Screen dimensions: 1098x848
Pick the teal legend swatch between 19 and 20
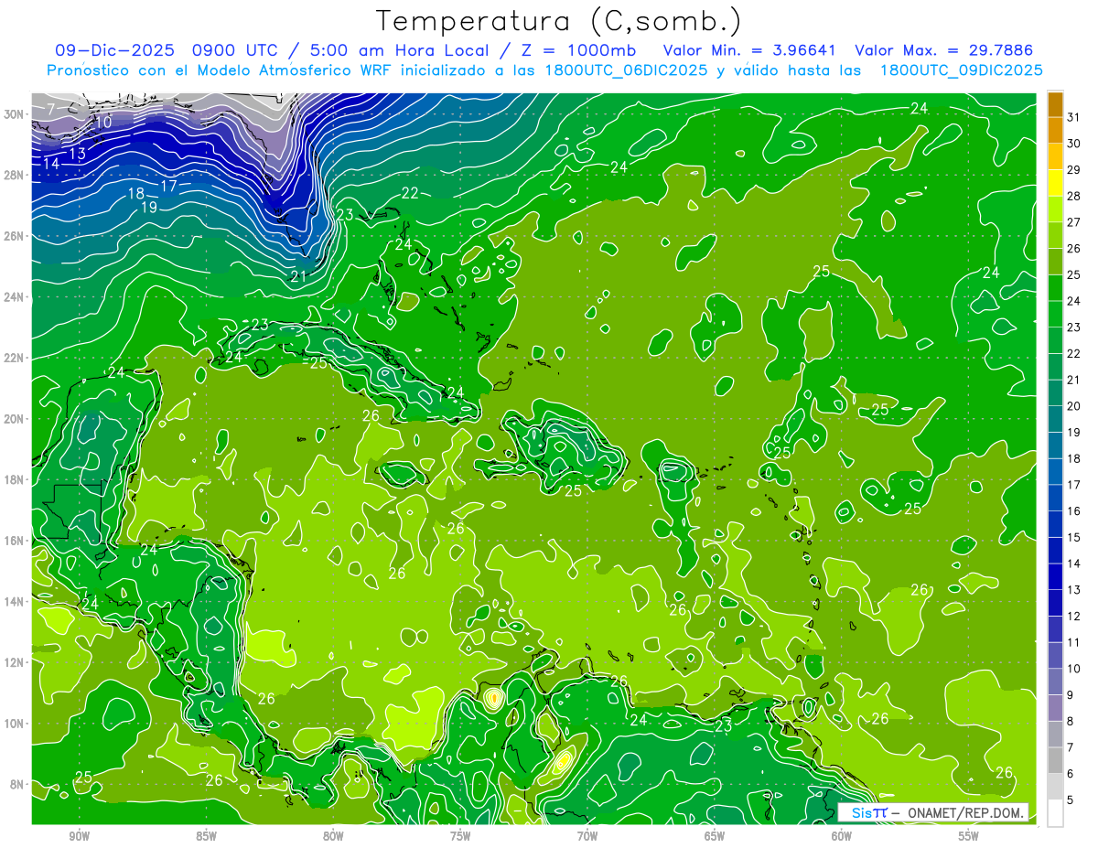[x=1055, y=419]
